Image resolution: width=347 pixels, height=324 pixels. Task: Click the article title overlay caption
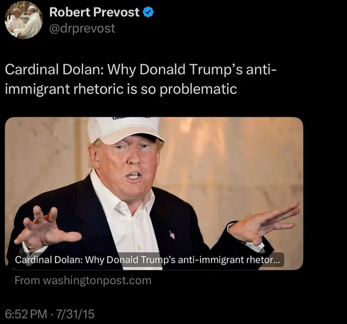[x=147, y=260]
